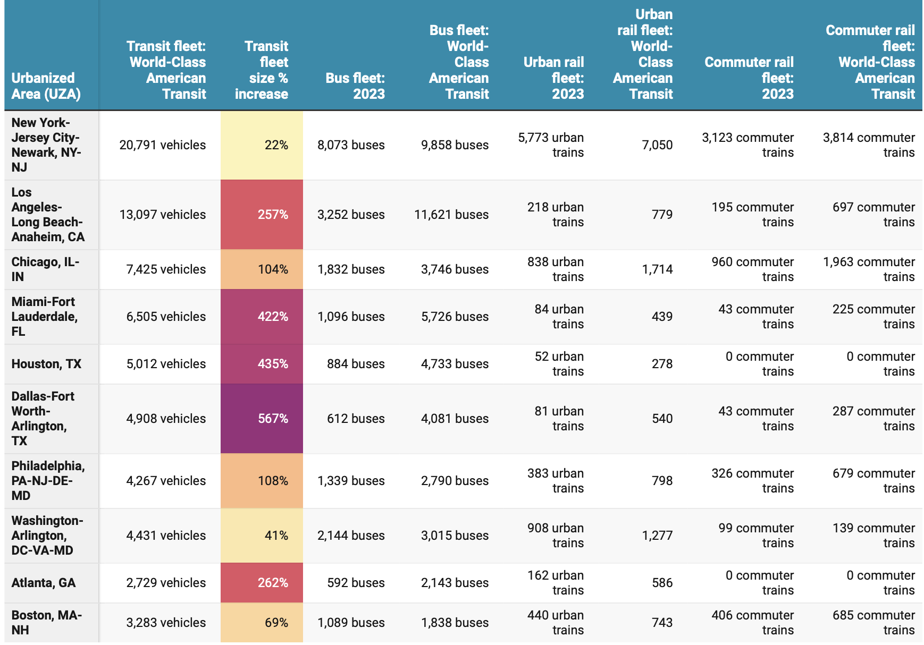Click the Boston, MA-NH row label

pyautogui.click(x=47, y=623)
